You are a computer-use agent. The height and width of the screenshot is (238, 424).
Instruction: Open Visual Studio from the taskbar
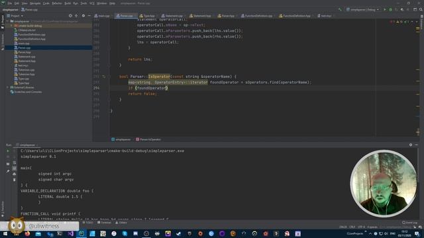coord(71,233)
